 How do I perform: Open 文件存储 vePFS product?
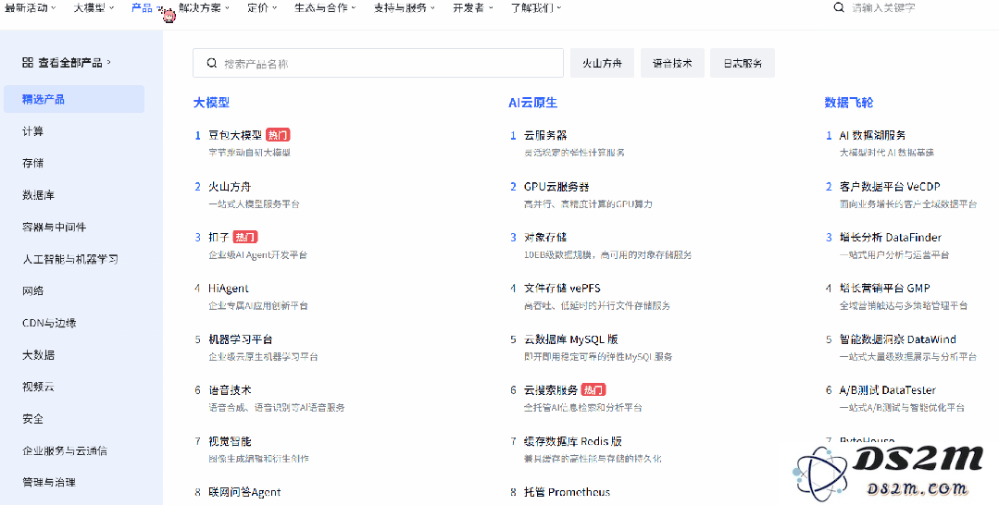point(562,288)
